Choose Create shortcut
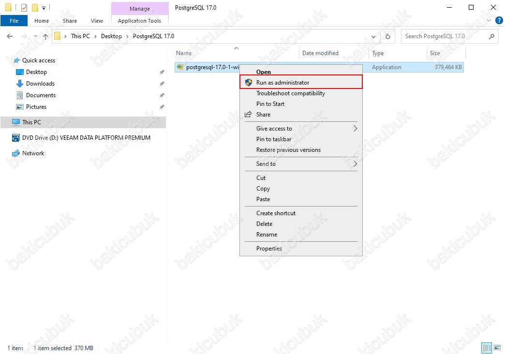The width and height of the screenshot is (505, 354). point(301,213)
